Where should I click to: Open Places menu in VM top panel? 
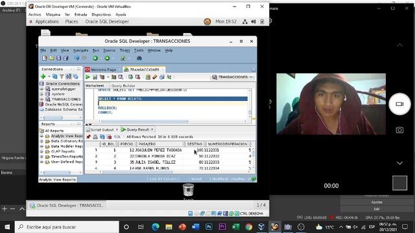point(71,21)
